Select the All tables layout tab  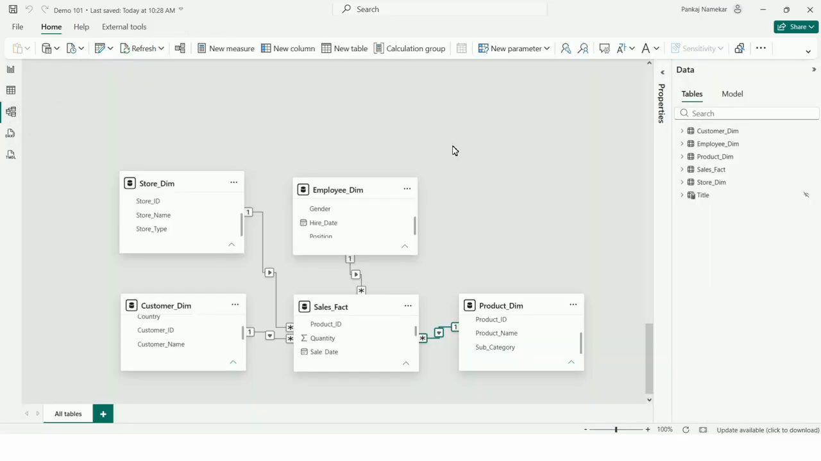click(x=68, y=414)
